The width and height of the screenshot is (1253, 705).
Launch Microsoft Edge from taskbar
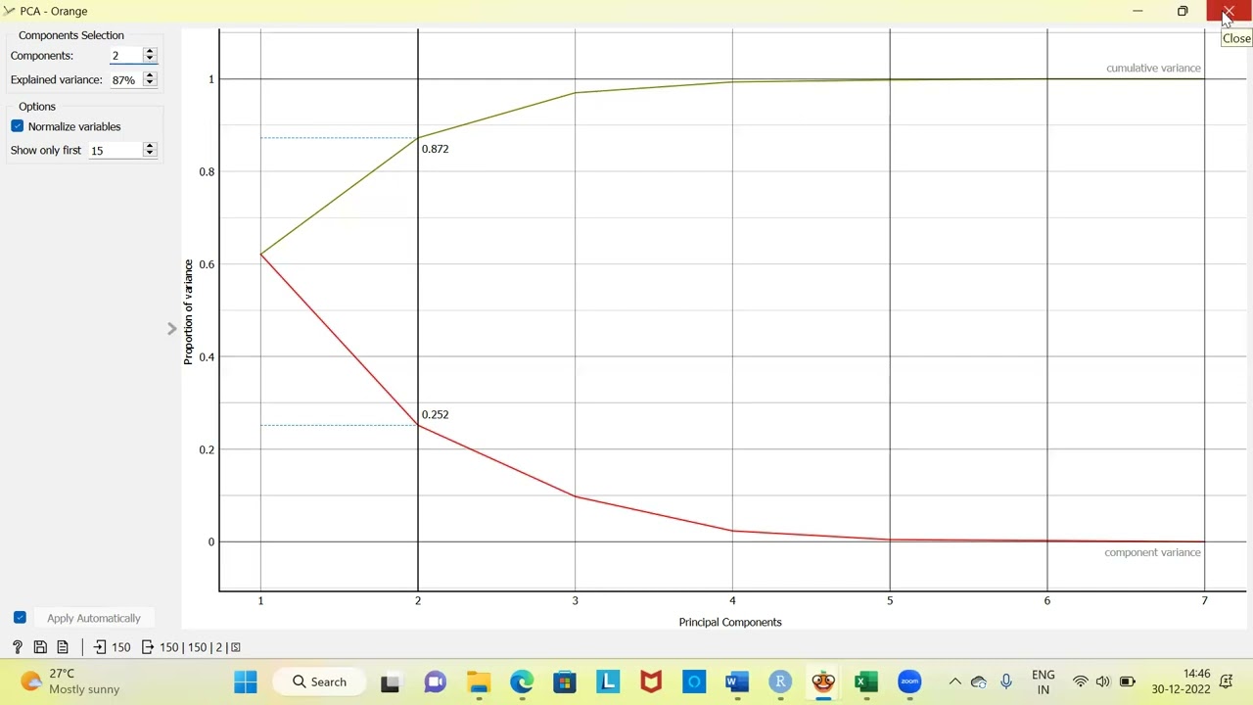(521, 681)
